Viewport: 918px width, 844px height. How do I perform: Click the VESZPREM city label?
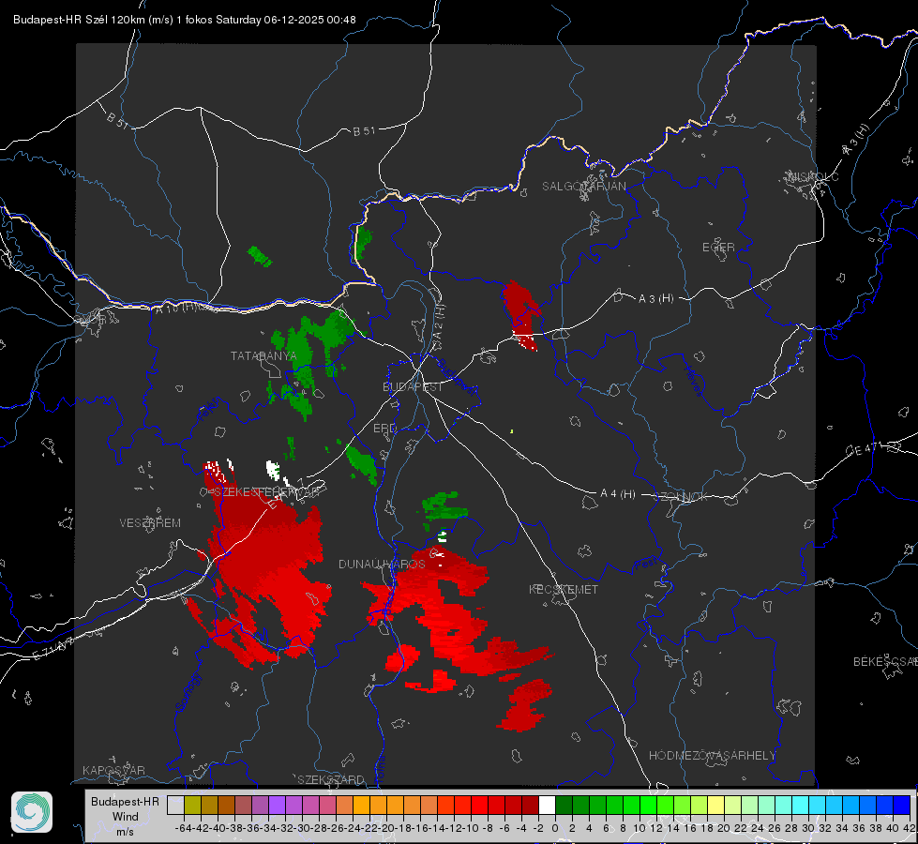coord(150,522)
